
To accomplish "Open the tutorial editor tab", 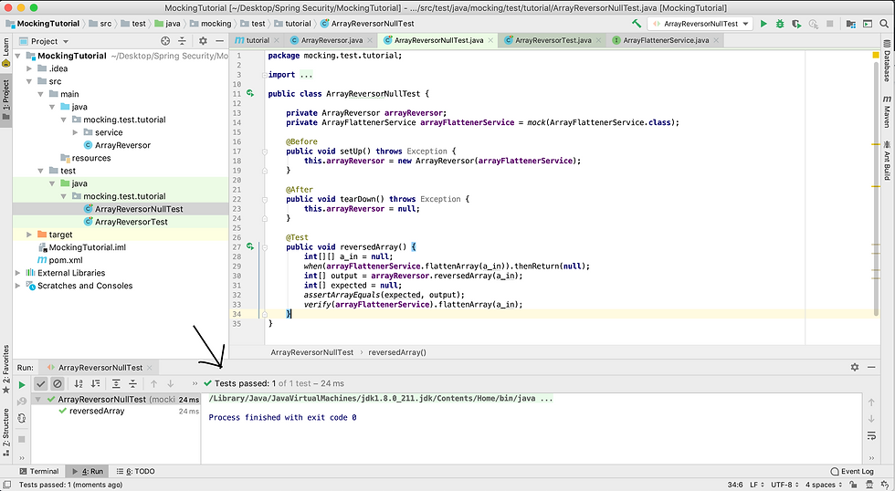I will 257,40.
